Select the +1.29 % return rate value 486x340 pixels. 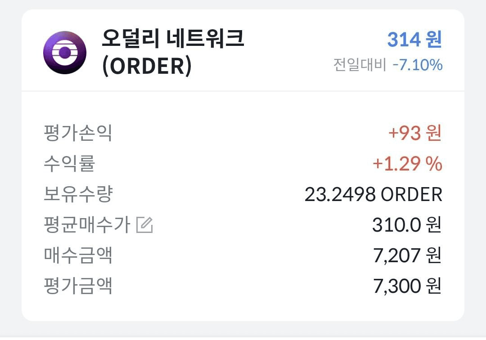point(407,164)
